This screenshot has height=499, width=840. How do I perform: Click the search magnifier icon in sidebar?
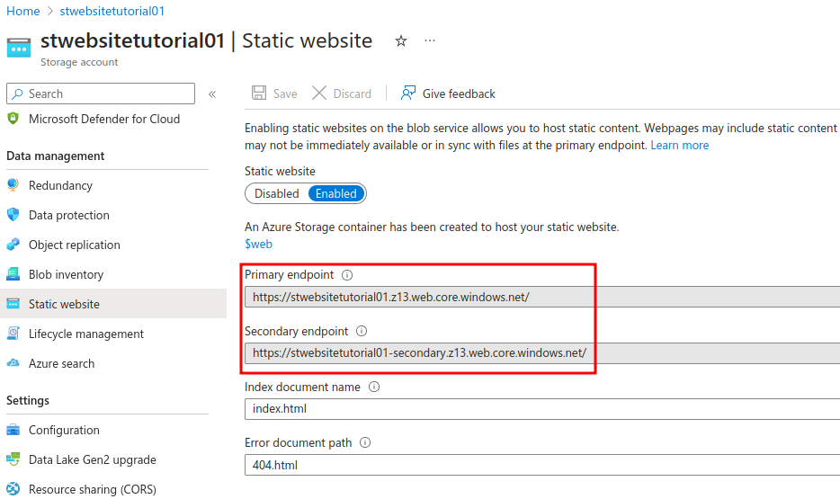coord(17,94)
